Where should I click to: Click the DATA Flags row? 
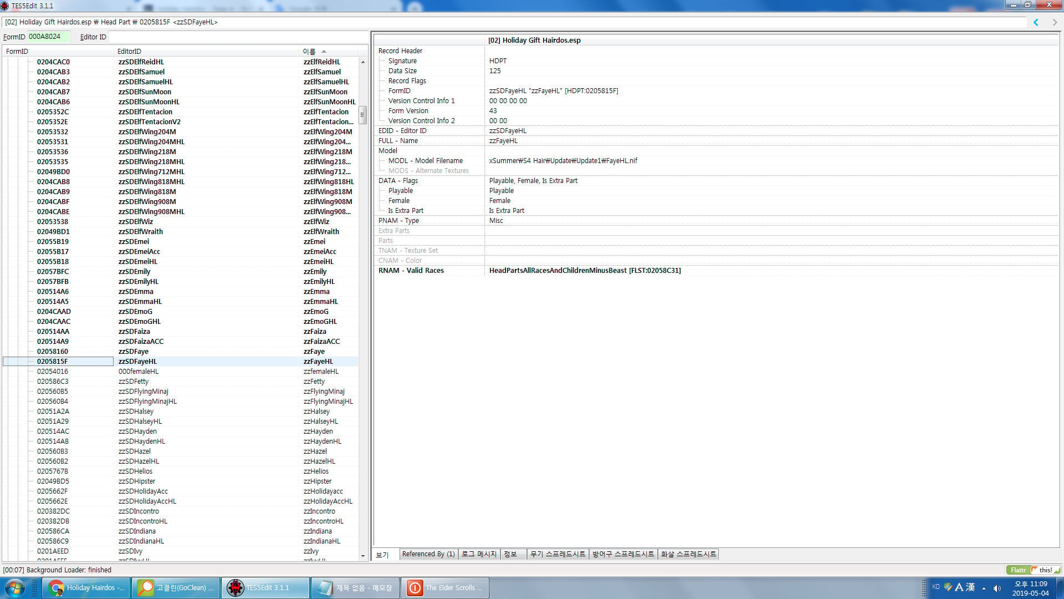[717, 181]
